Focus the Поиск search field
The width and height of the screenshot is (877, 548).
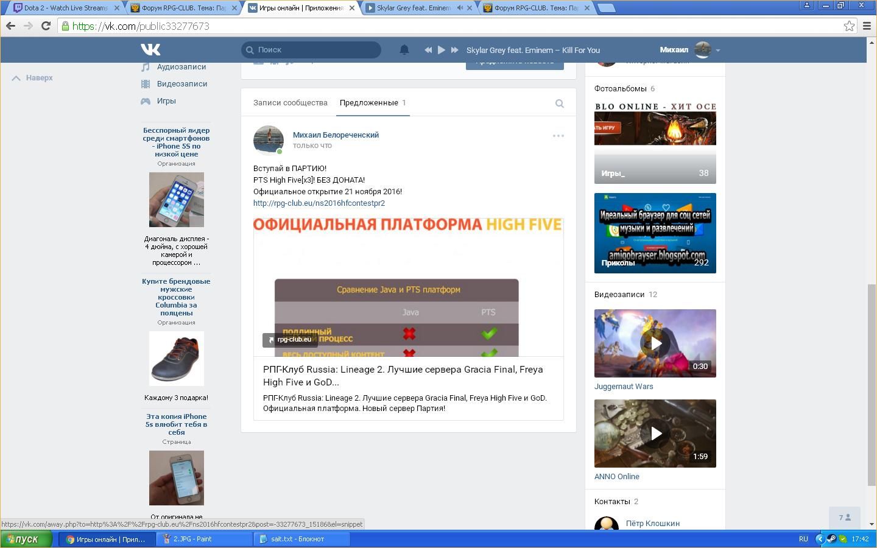[311, 50]
